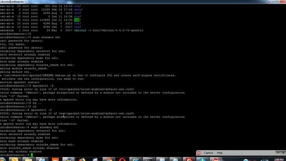Image resolution: width=286 pixels, height=161 pixels.
Task: Click the 'abling module ssl.' line
Action: pos(16,72)
